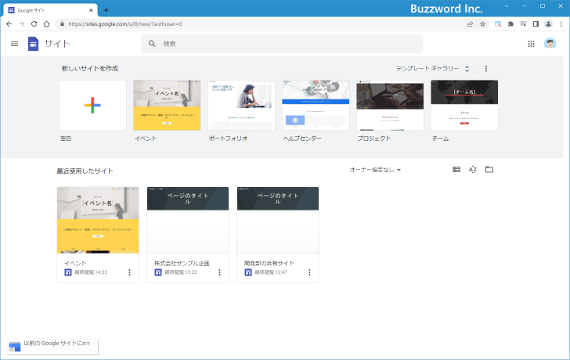This screenshot has width=570, height=360.
Task: Click the Google account avatar
Action: point(550,44)
